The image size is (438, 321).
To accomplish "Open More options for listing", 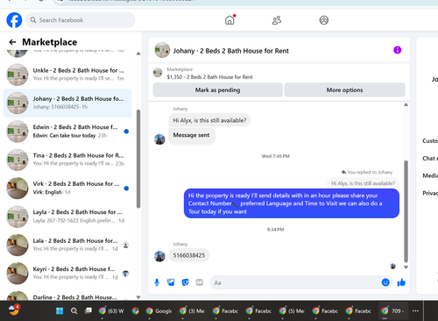I will pyautogui.click(x=344, y=90).
